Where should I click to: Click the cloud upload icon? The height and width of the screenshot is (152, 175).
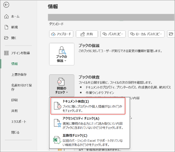53,34
